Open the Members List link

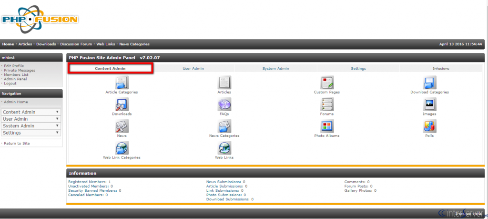(16, 75)
